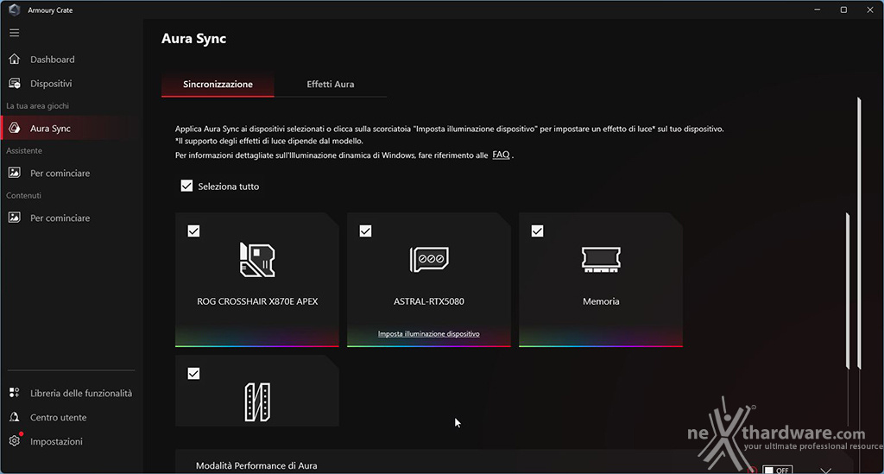Click the Armoury Crate logo in title bar
The height and width of the screenshot is (474, 884).
15,9
